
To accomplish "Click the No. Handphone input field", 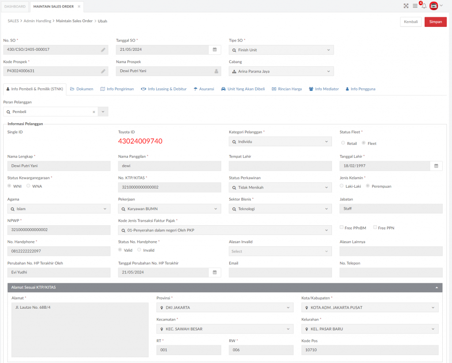I will point(59,251).
